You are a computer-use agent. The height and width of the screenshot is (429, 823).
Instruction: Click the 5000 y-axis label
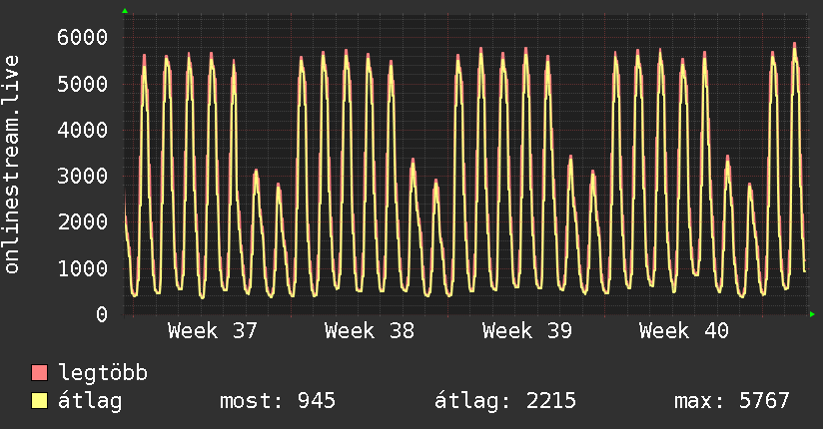[x=83, y=84]
